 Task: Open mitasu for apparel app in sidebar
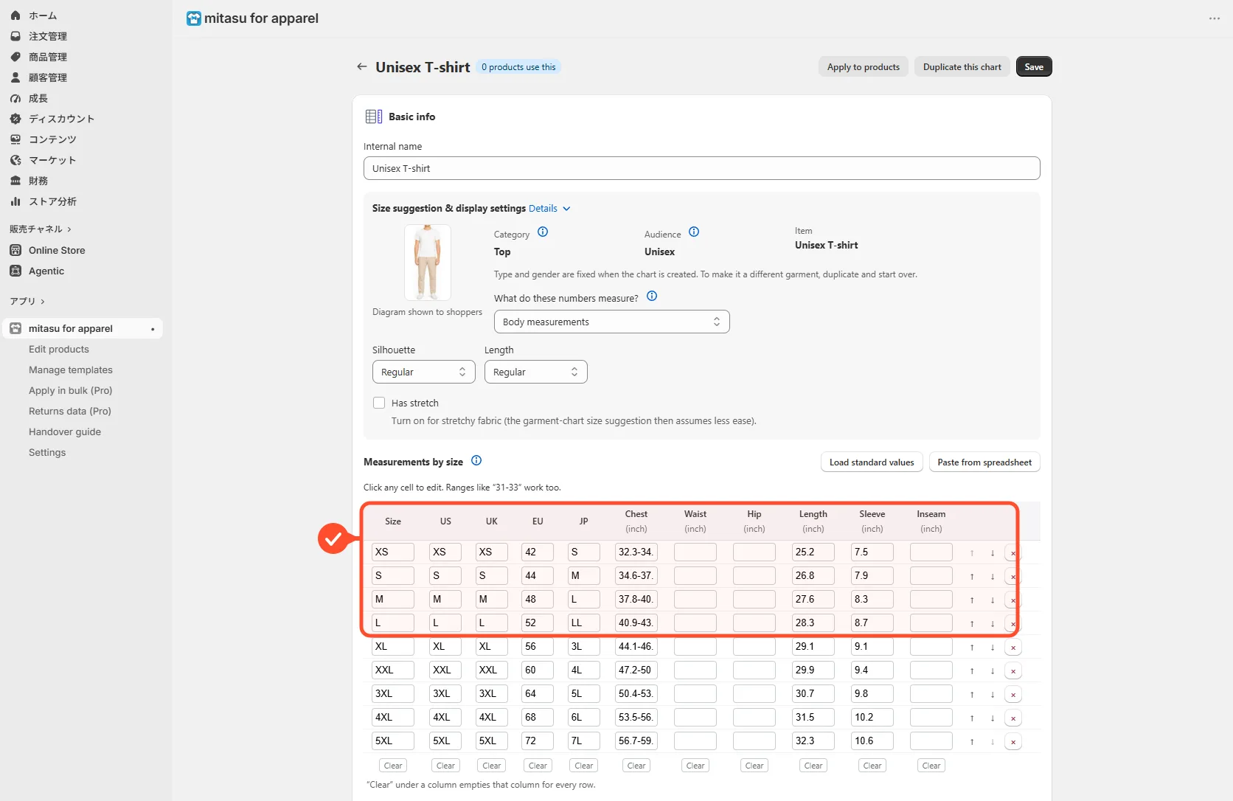click(x=83, y=328)
